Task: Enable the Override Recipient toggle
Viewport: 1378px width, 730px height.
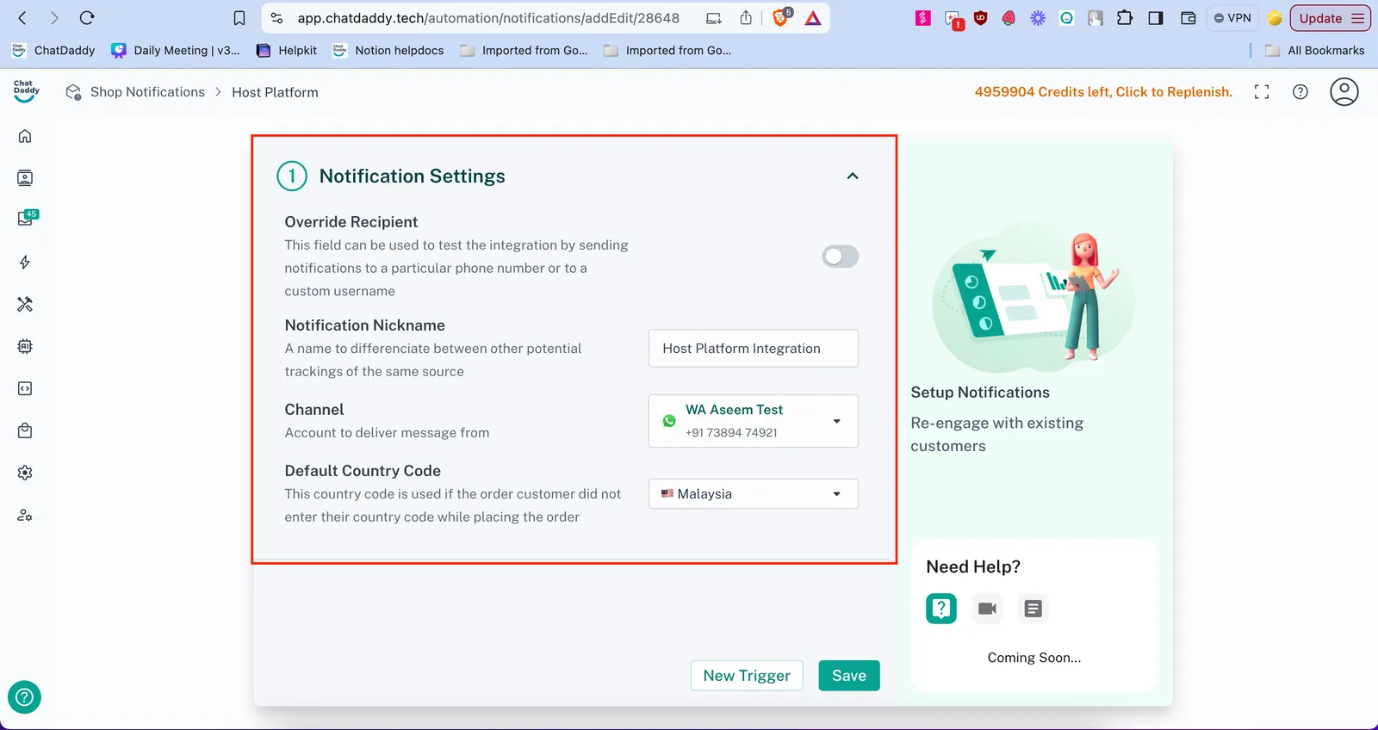Action: 840,257
